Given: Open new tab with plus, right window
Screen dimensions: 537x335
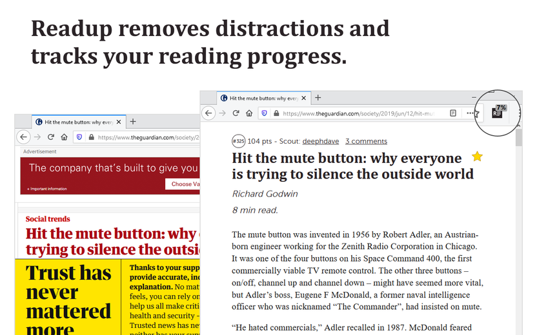Looking at the screenshot, I should tap(318, 98).
